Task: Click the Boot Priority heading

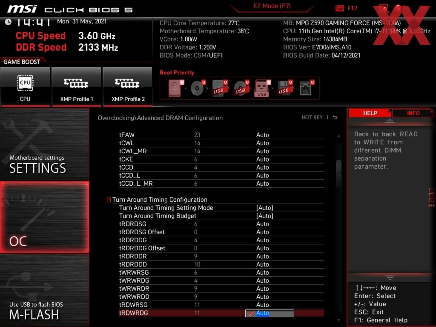Action: pyautogui.click(x=177, y=72)
